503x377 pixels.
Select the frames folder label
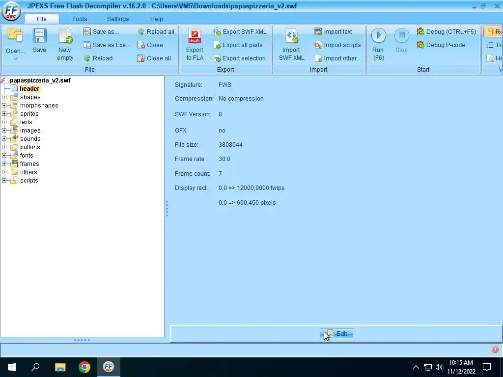[29, 163]
